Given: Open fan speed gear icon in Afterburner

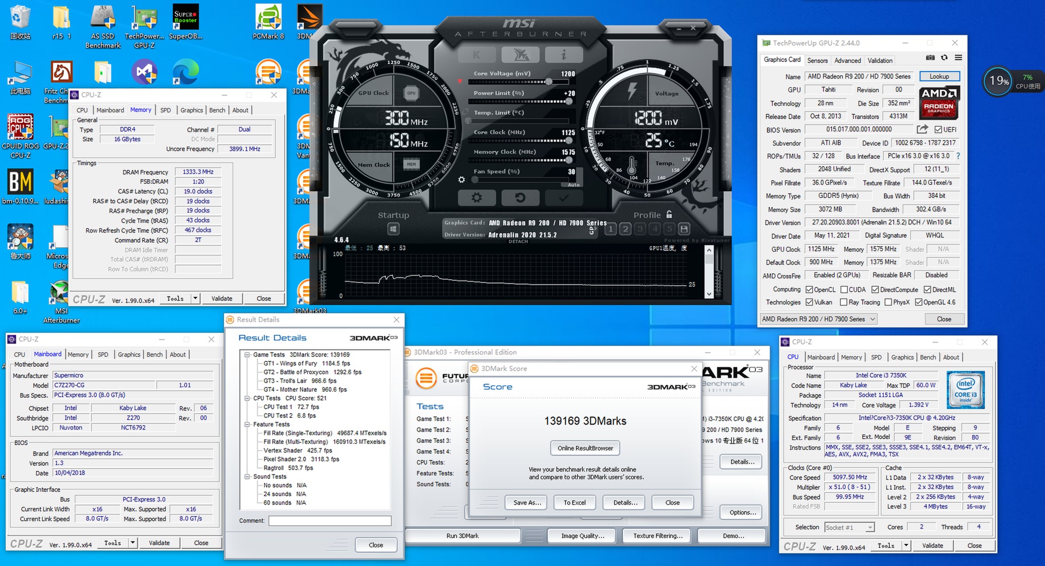Looking at the screenshot, I should click(x=462, y=180).
